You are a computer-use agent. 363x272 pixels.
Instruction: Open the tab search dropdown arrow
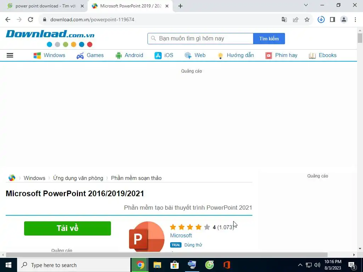click(306, 5)
